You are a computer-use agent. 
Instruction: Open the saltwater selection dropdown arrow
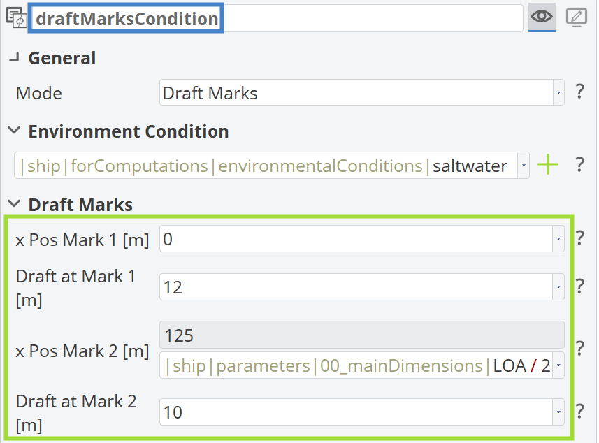click(523, 165)
